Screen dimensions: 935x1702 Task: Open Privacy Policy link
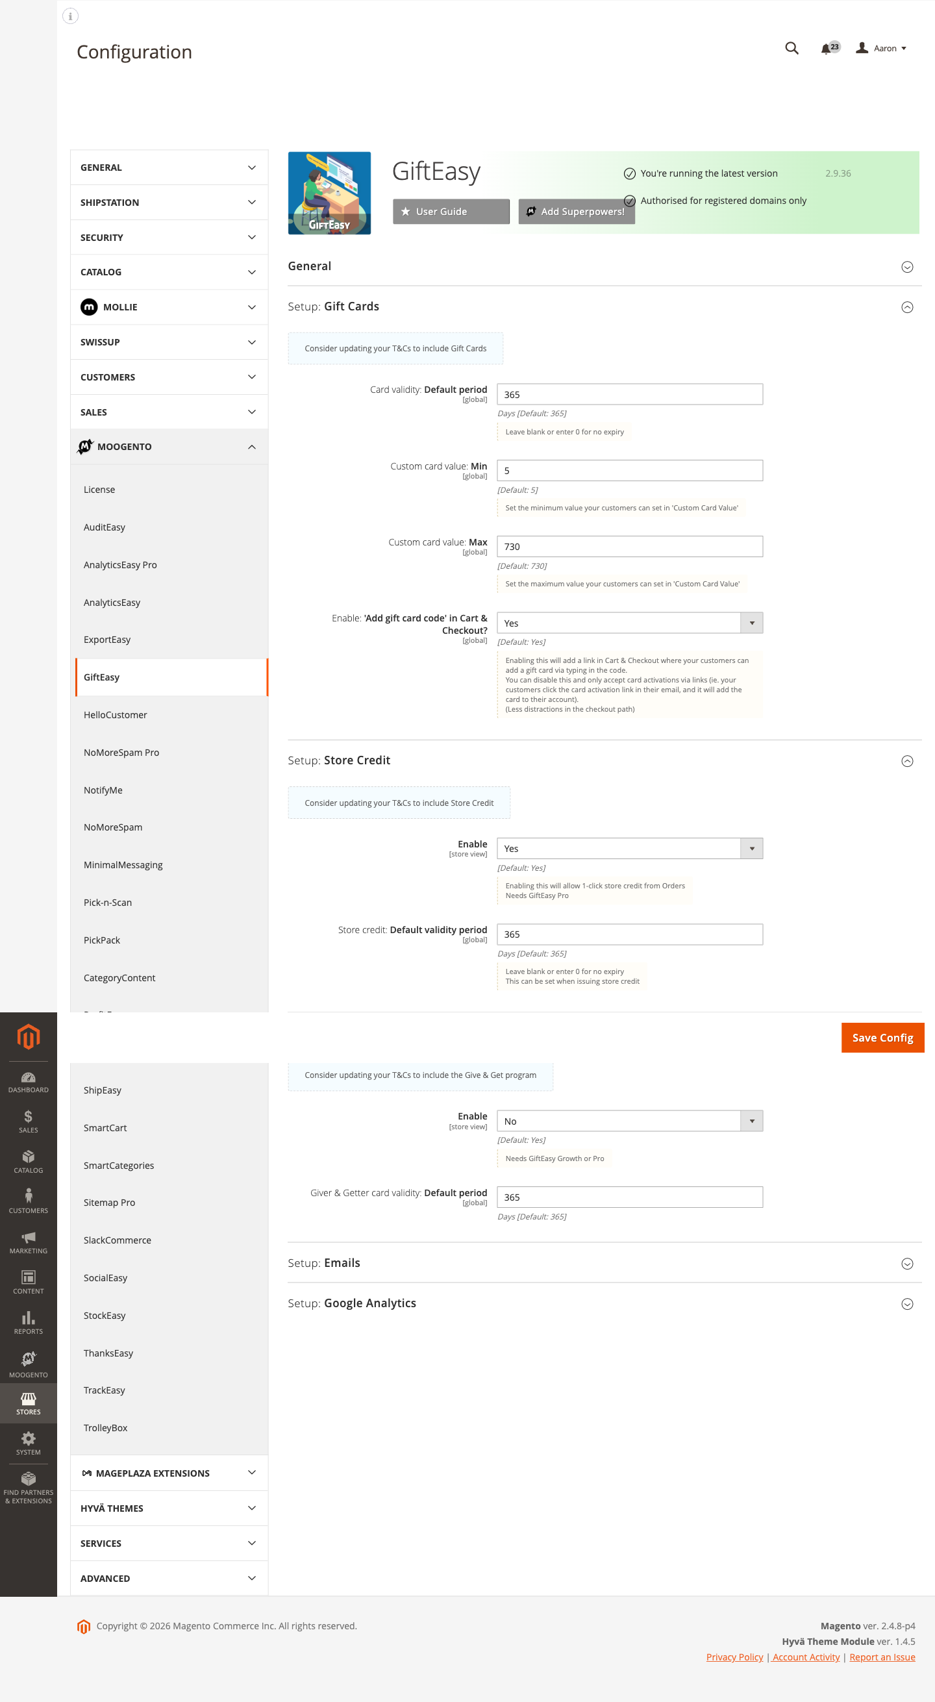[734, 1657]
